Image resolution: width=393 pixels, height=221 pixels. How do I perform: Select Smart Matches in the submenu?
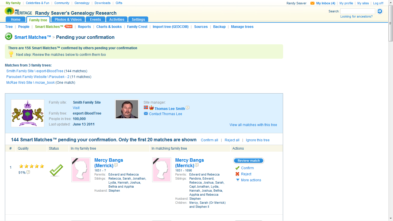coord(49,27)
